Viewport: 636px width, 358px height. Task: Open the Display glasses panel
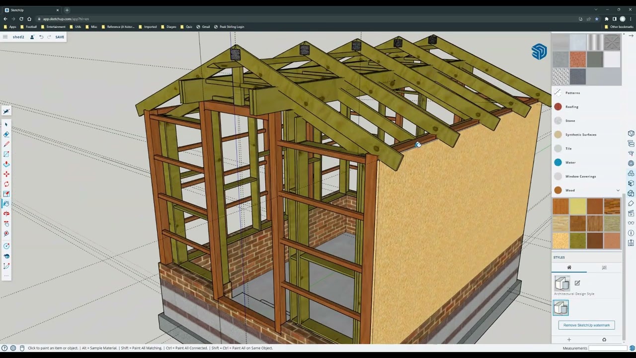pyautogui.click(x=631, y=223)
